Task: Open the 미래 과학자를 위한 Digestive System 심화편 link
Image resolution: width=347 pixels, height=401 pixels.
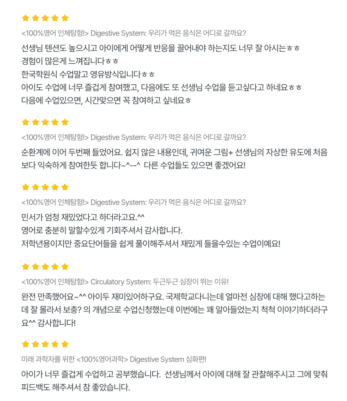Action: 114,360
